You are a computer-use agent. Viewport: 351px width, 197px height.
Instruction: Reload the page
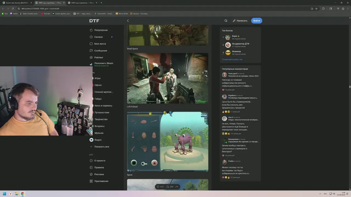click(x=13, y=8)
